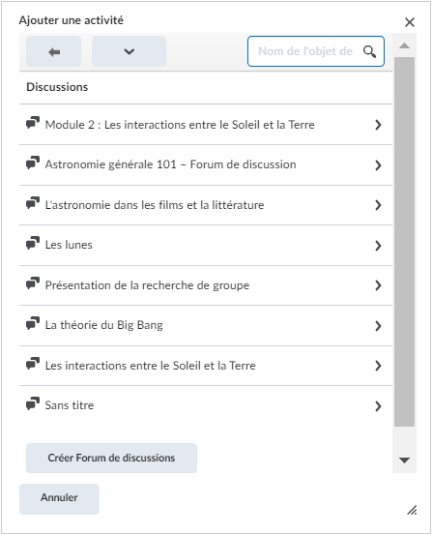The width and height of the screenshot is (432, 535).
Task: Open the chevron dropdown next to back
Action: [x=129, y=51]
